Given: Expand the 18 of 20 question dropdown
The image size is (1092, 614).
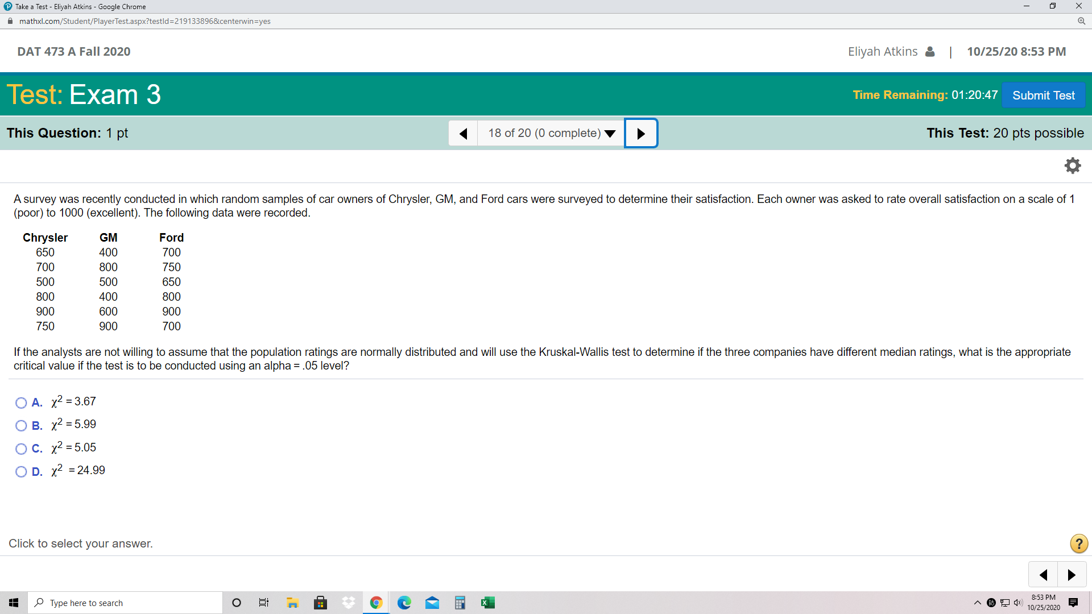Looking at the screenshot, I should click(x=551, y=133).
